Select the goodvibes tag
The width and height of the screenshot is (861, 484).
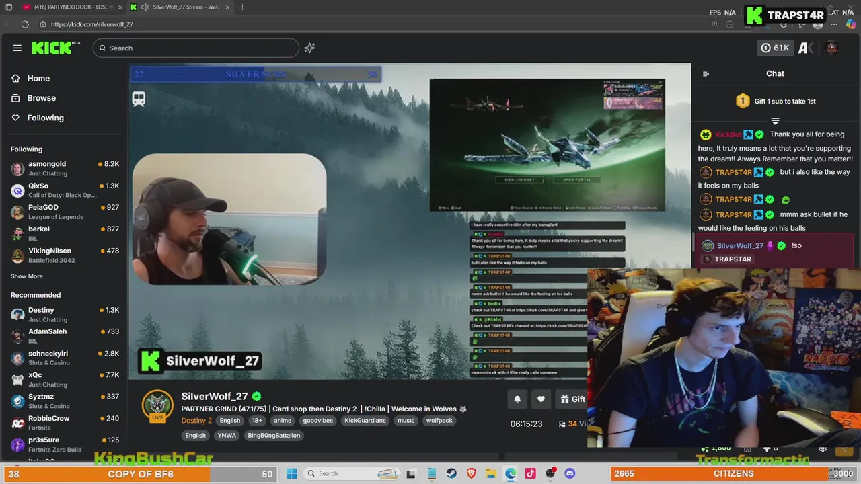[317, 421]
